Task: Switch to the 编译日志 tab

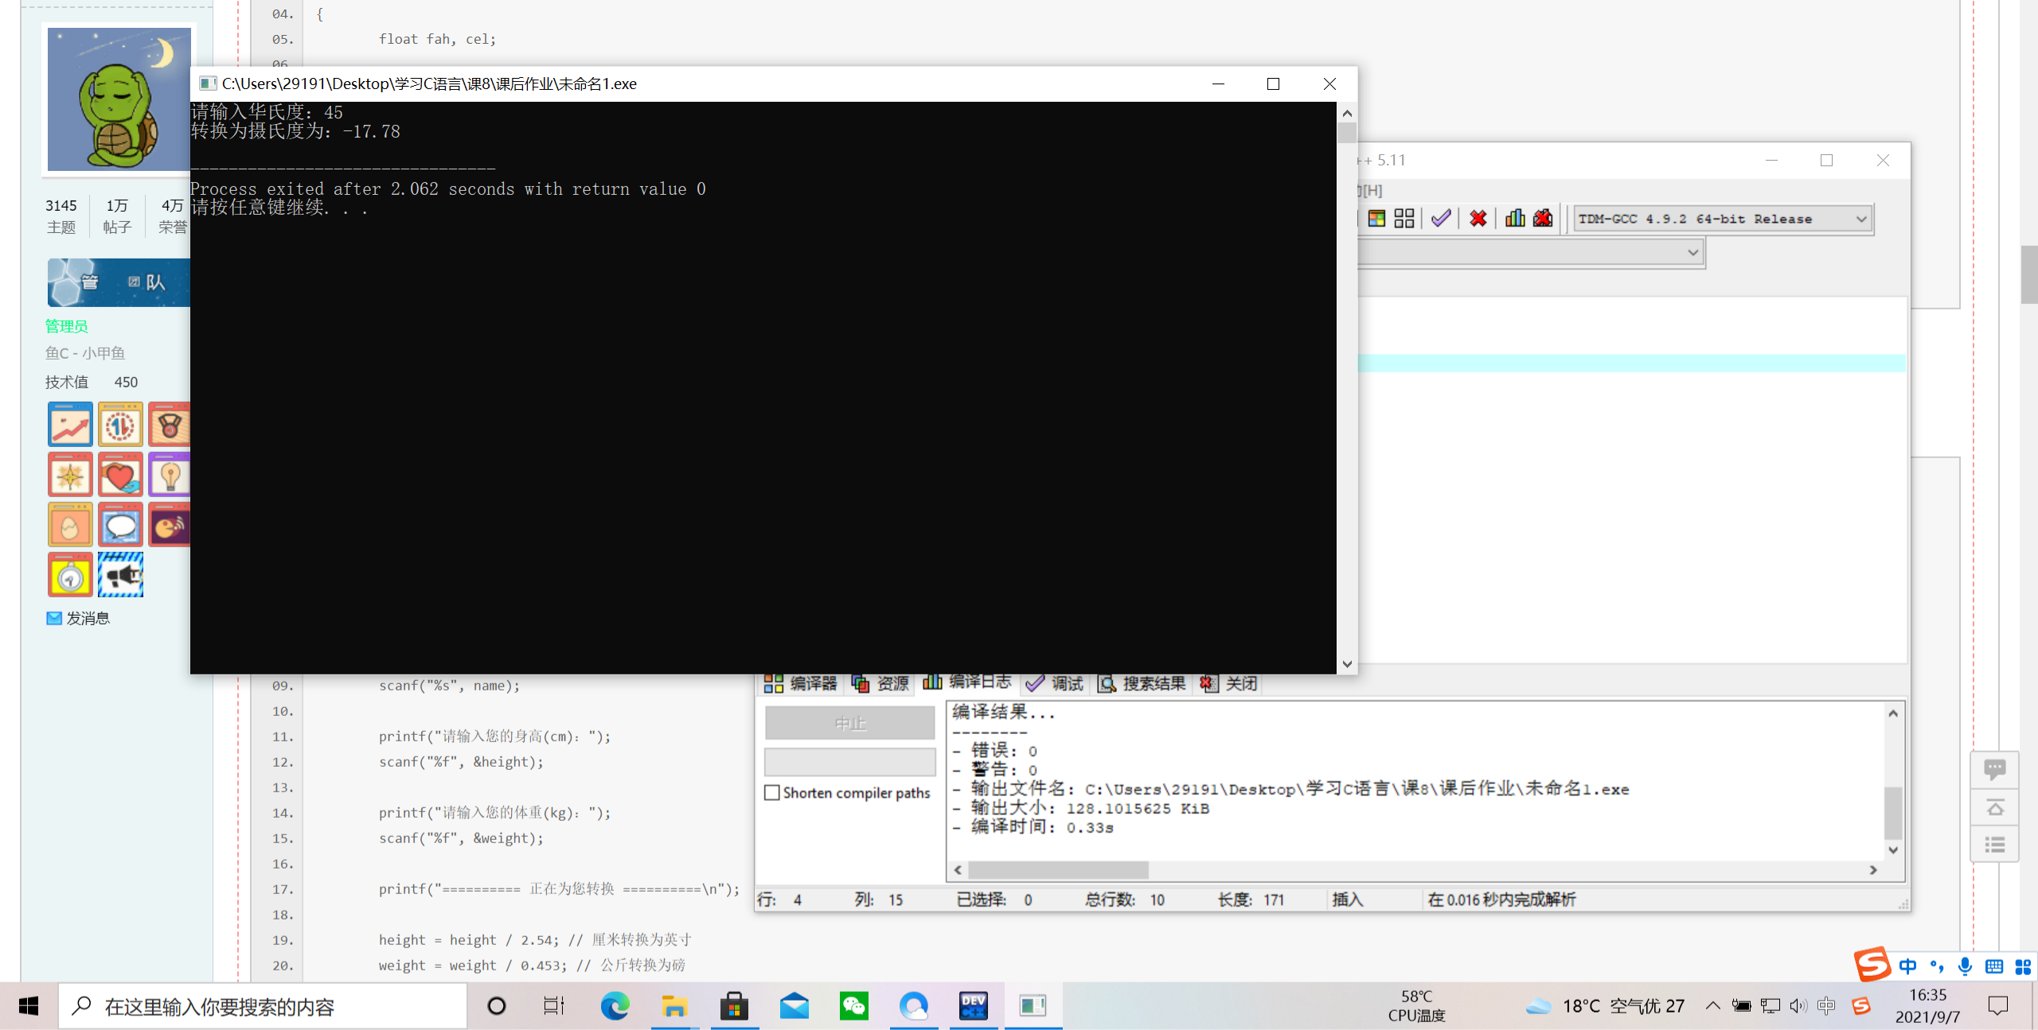Action: click(967, 682)
